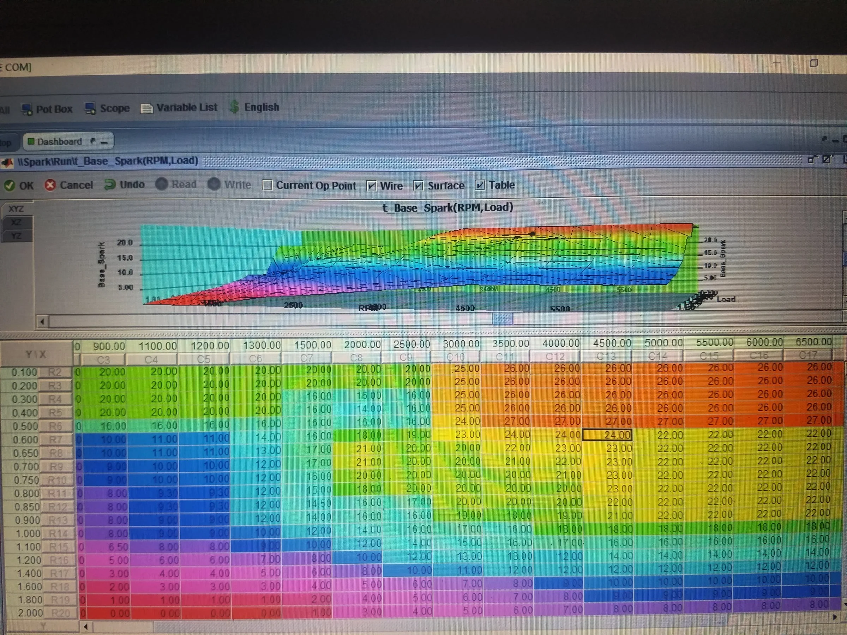Switch graph to YZ view

[x=16, y=236]
